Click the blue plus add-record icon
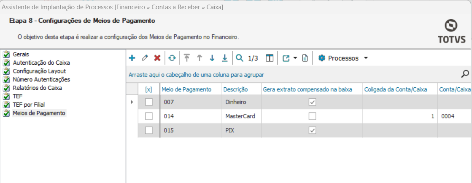This screenshot has width=472, height=183. coord(132,58)
